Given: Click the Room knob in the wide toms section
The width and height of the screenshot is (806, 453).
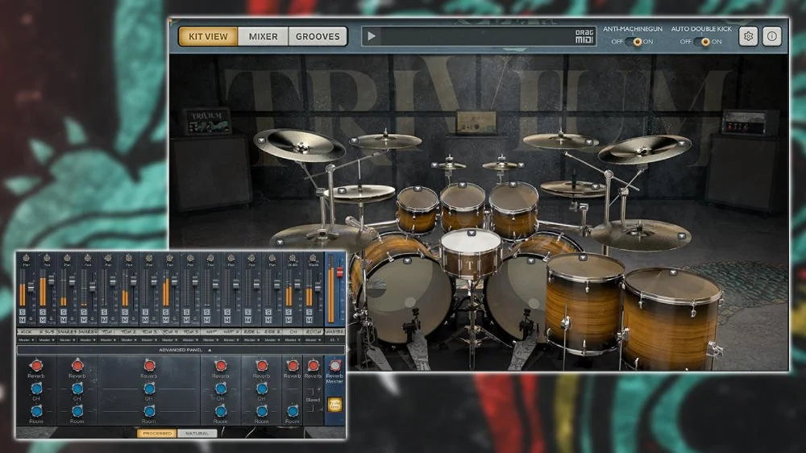Looking at the screenshot, I should coord(149,411).
